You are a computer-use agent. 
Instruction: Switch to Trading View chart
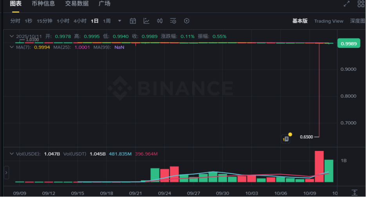[x=328, y=21]
